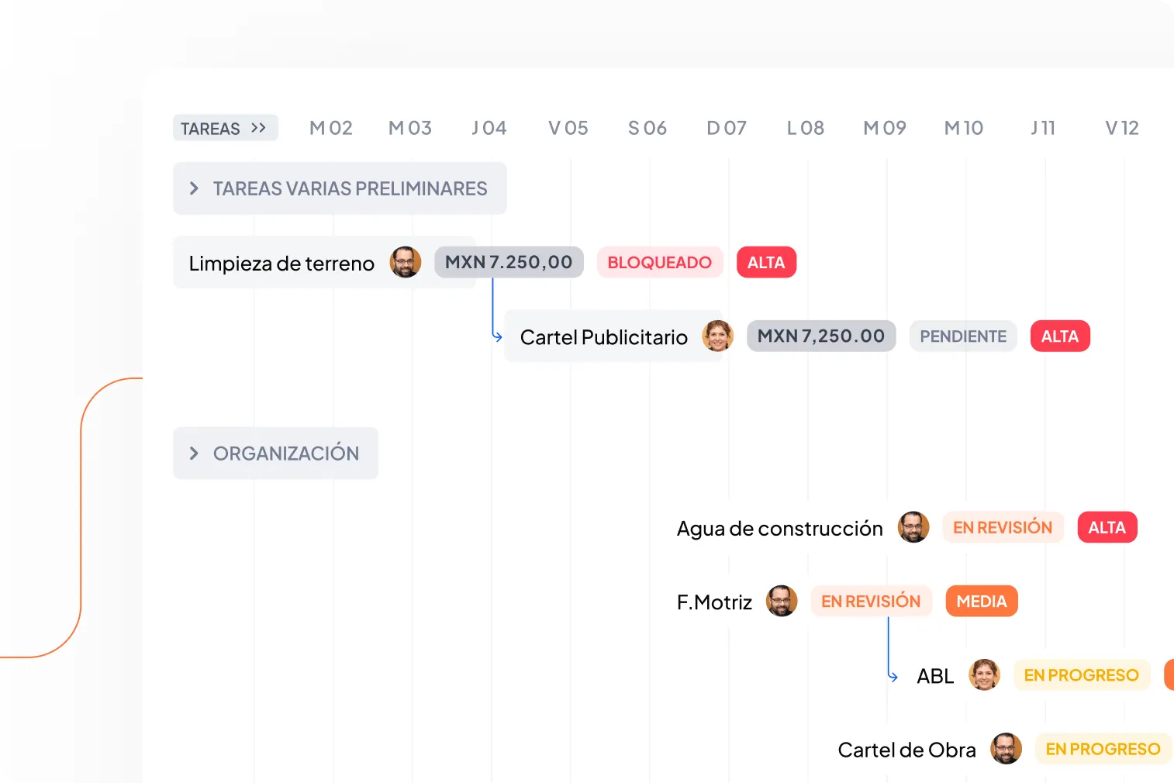Expand the TAREAS VARIAS PRELIMINARES group chevron
This screenshot has height=783, width=1174.
[x=194, y=188]
